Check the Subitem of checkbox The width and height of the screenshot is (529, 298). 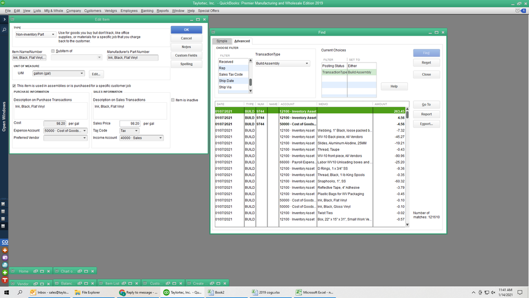53,51
